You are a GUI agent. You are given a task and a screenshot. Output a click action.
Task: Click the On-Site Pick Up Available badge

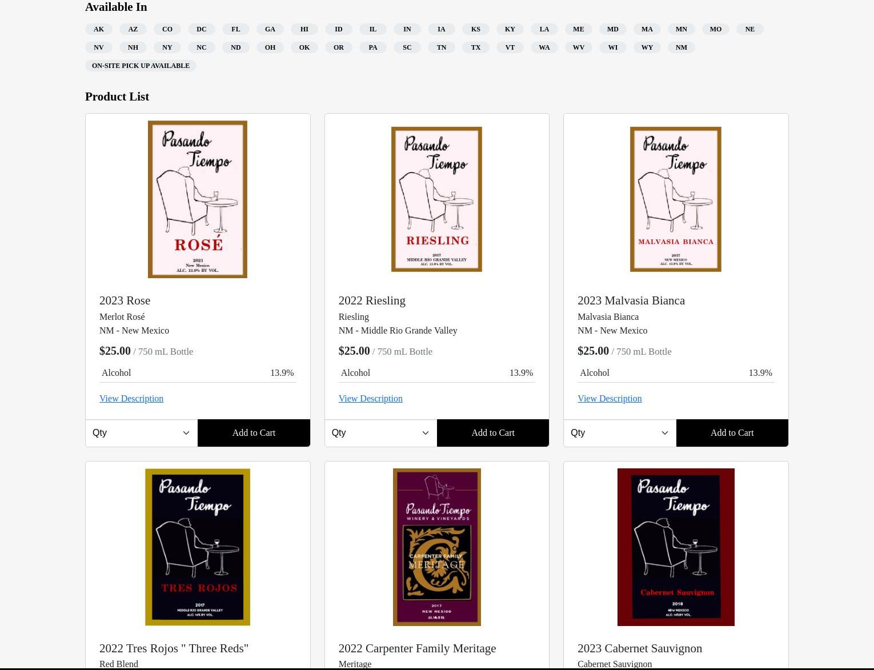click(x=141, y=66)
